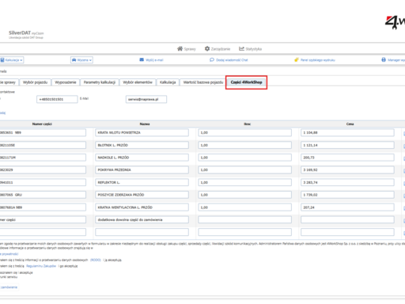Click empty quantity field in dodatkowa część row
405x304 pixels.
(x=244, y=220)
